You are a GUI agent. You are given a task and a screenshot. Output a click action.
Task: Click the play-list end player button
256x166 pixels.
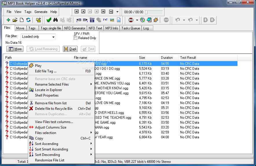coord(111,12)
